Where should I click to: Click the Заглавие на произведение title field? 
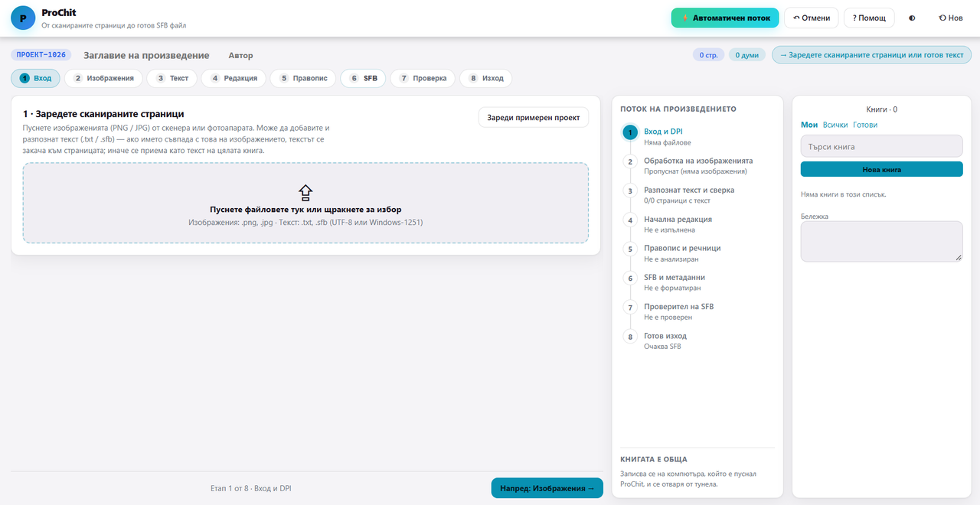pyautogui.click(x=146, y=55)
